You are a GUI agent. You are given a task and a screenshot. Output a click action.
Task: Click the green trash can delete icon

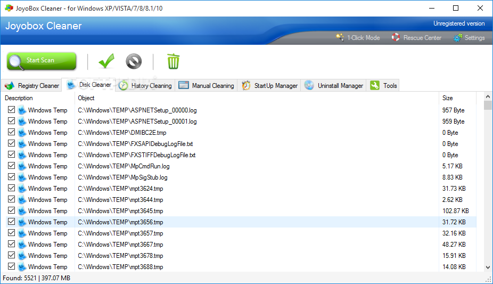173,61
